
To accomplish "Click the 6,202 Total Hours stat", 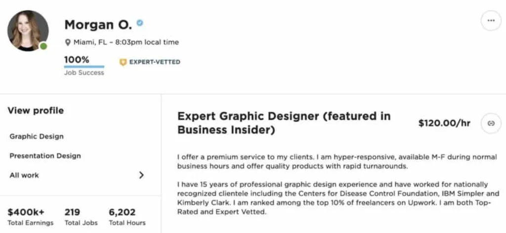I will (x=127, y=217).
